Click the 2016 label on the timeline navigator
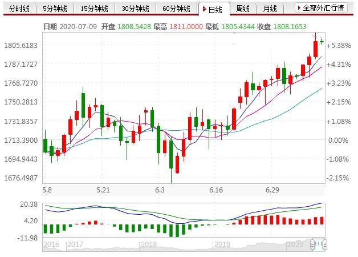 coord(51,244)
